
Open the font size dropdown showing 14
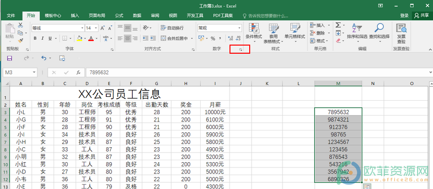pyautogui.click(x=96, y=28)
